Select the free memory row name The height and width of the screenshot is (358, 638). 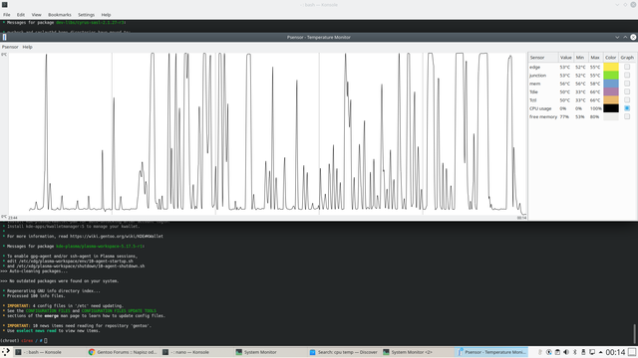point(543,116)
